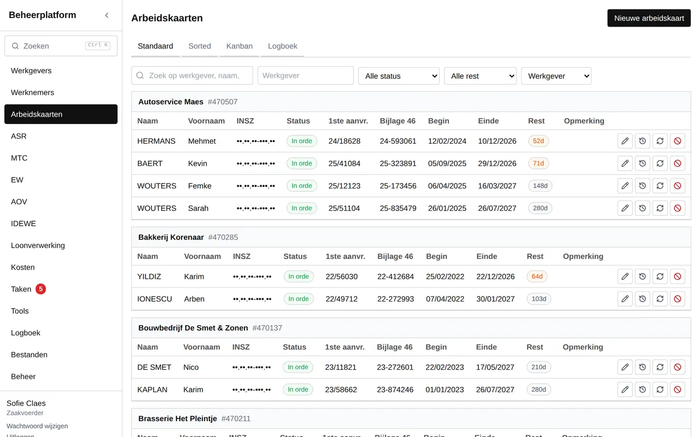
Task: Click Nieuwe arbeidskaart button
Action: 649,18
